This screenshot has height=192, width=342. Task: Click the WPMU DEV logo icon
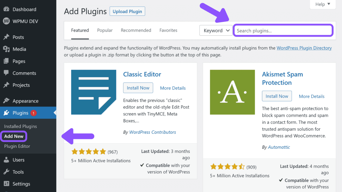pyautogui.click(x=6, y=21)
